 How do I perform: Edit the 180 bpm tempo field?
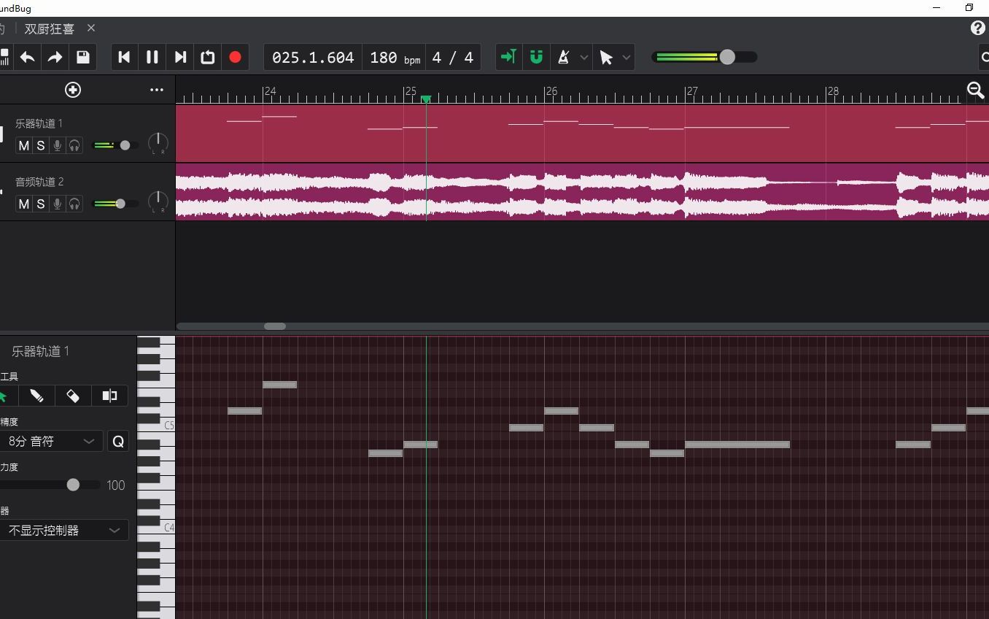[x=395, y=58]
